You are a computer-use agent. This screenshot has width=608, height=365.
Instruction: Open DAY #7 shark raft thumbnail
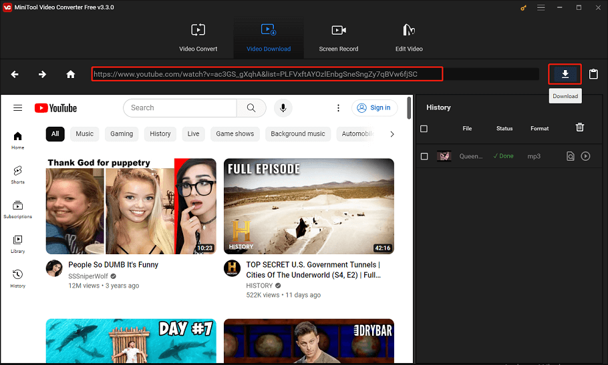131,341
